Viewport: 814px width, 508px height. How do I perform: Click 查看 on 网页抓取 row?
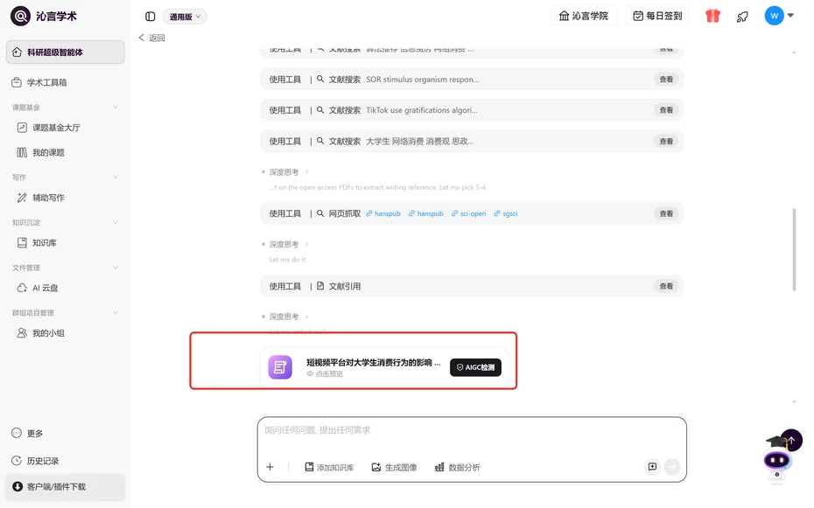click(x=666, y=213)
